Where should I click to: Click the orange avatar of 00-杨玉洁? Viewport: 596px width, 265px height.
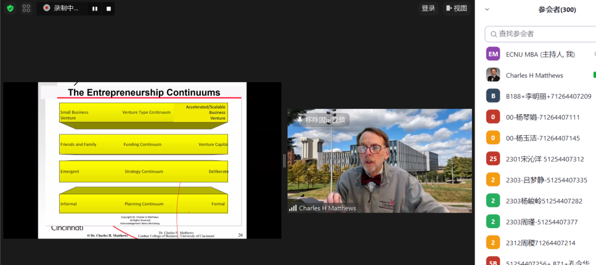[x=493, y=138]
